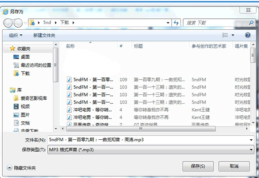This screenshot has height=178, width=259.
Task: Select the 桌面 desktop icon in favorites
Action: (x=16, y=57)
